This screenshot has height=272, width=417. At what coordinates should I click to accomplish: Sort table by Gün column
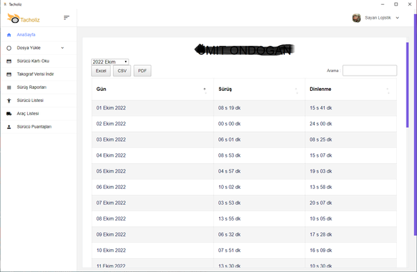coord(153,90)
